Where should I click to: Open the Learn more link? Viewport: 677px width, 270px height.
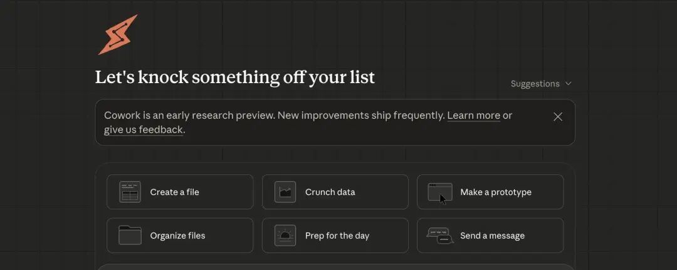[473, 116]
